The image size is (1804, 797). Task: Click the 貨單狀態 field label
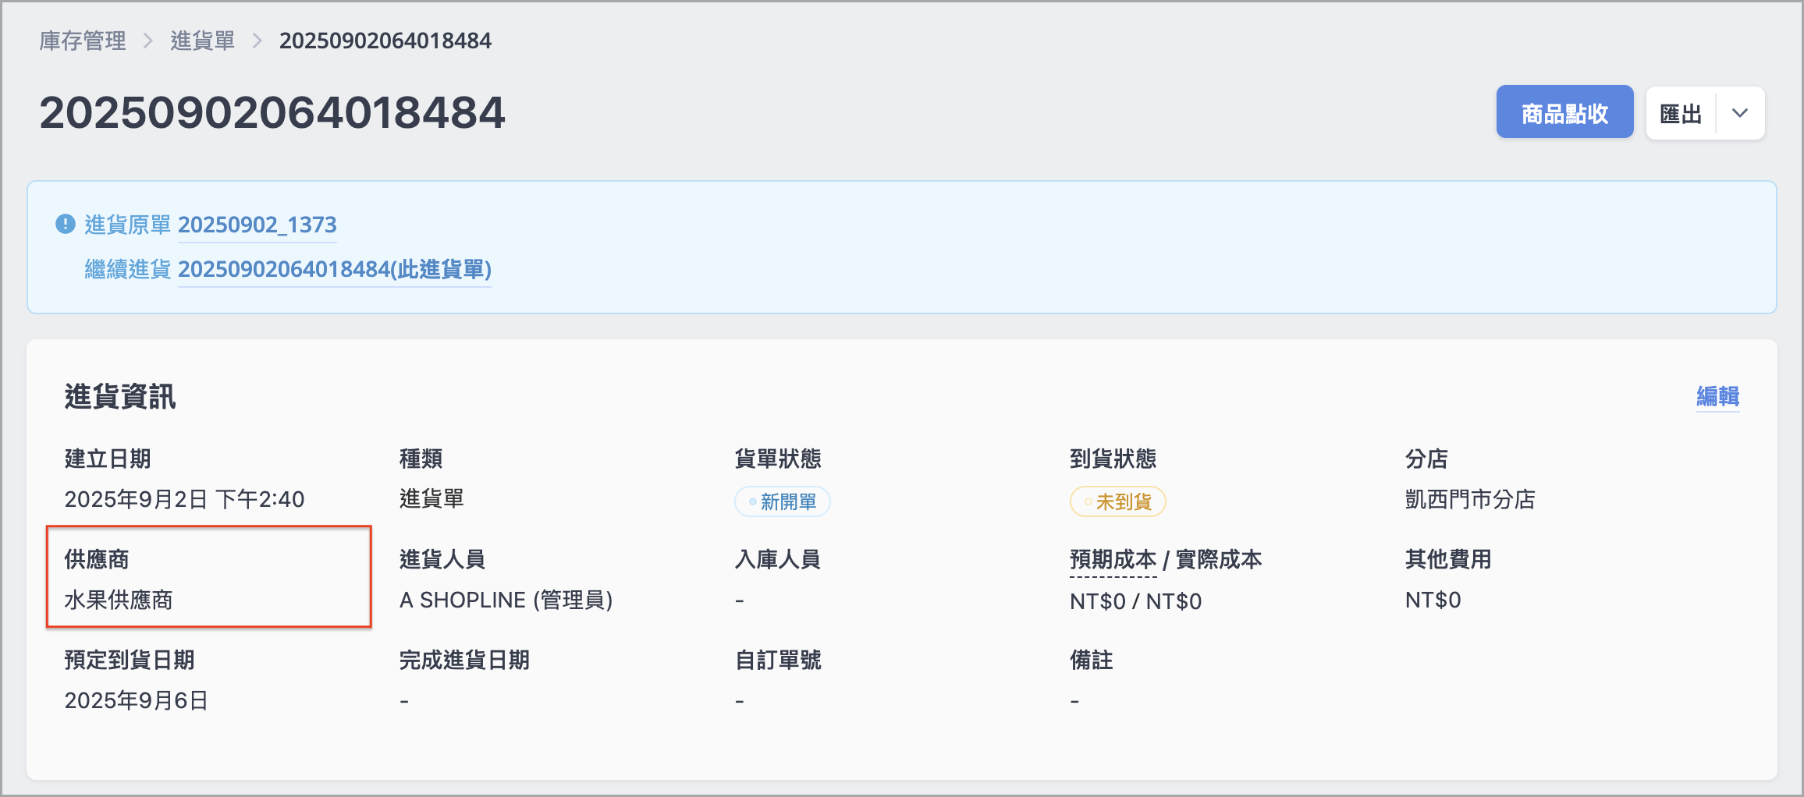[x=778, y=459]
